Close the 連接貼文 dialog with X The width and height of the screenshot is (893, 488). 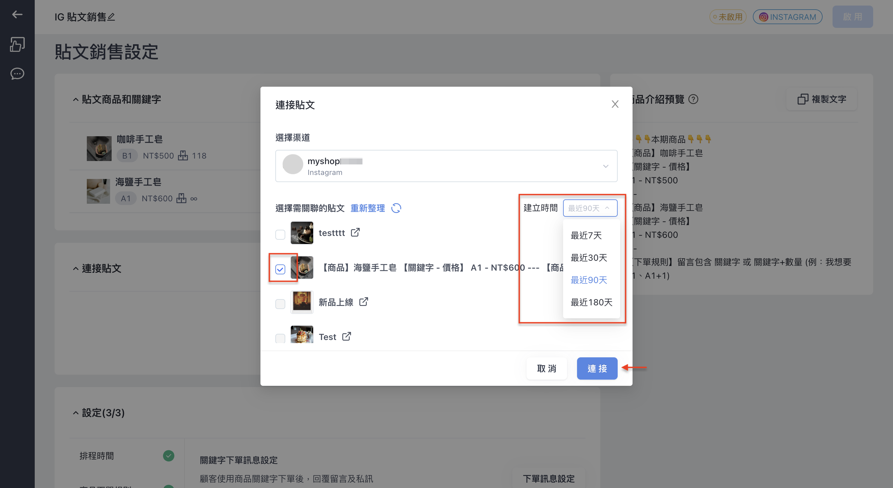coord(615,104)
